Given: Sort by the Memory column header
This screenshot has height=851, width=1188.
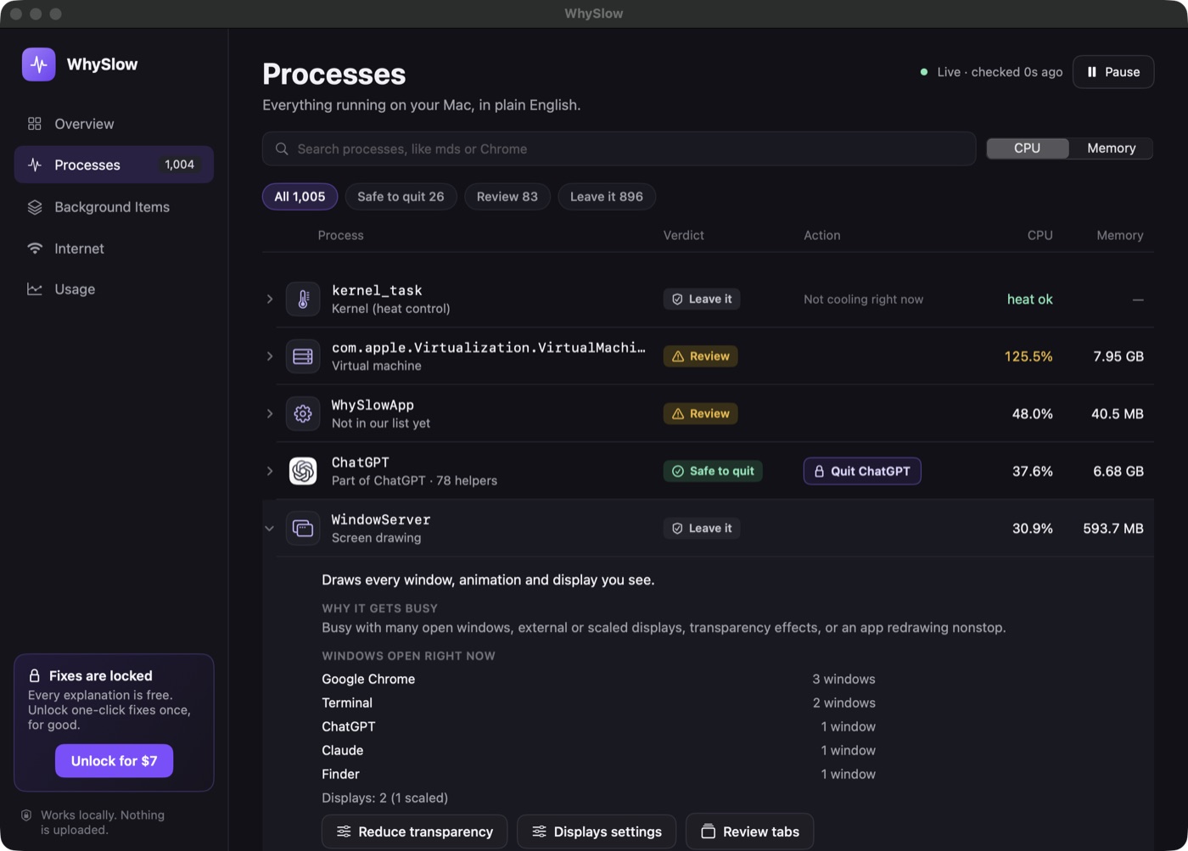Looking at the screenshot, I should pos(1119,235).
